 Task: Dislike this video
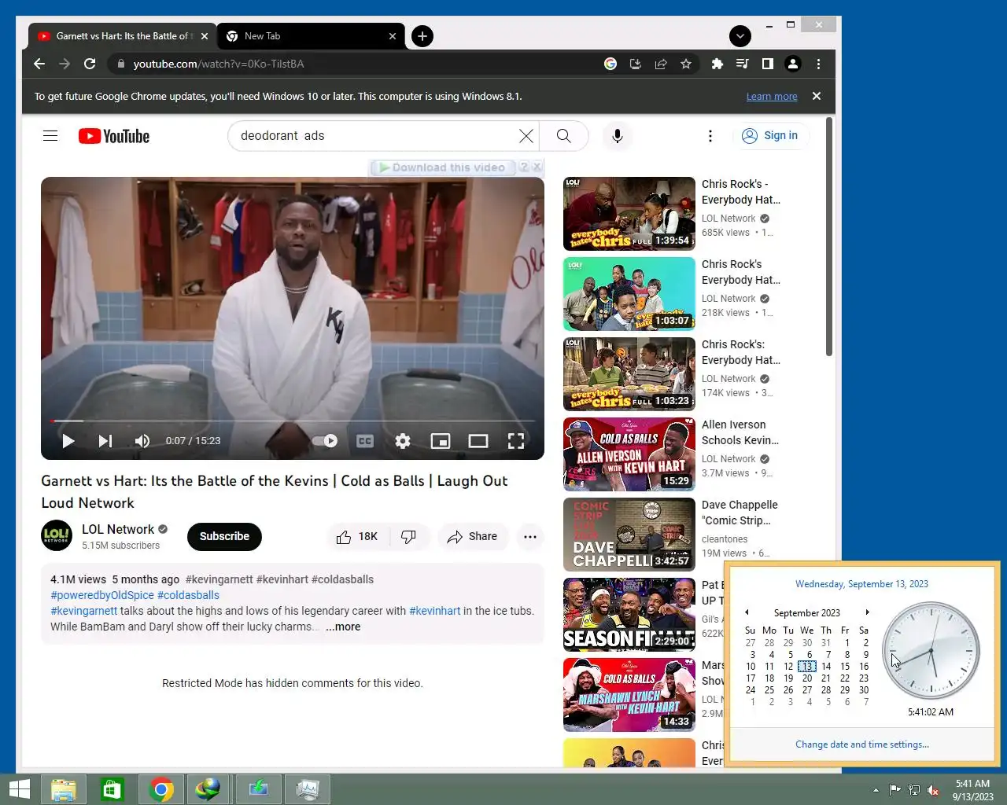click(x=409, y=536)
